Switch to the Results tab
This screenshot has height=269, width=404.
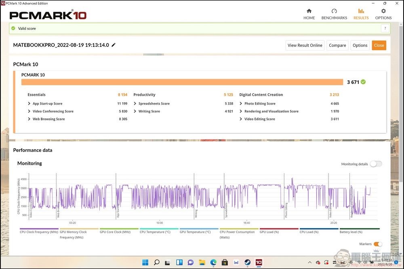(x=361, y=18)
